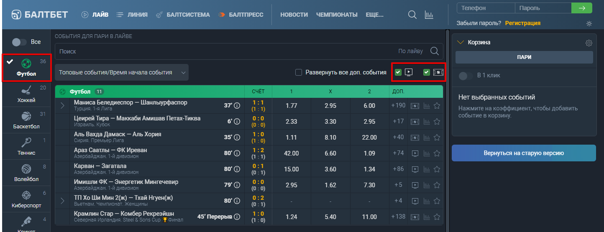This screenshot has height=232, width=604.
Task: Check Развернуть все доп. события checkbox
Action: 299,72
